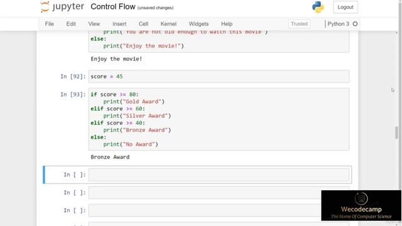The width and height of the screenshot is (402, 226).
Task: Open the Cell menu
Action: (144, 24)
